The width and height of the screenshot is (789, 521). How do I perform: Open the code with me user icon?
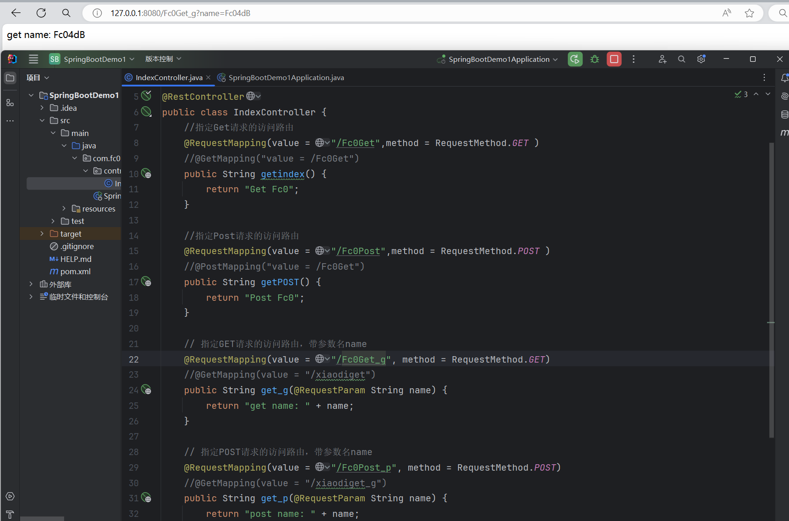(x=662, y=59)
